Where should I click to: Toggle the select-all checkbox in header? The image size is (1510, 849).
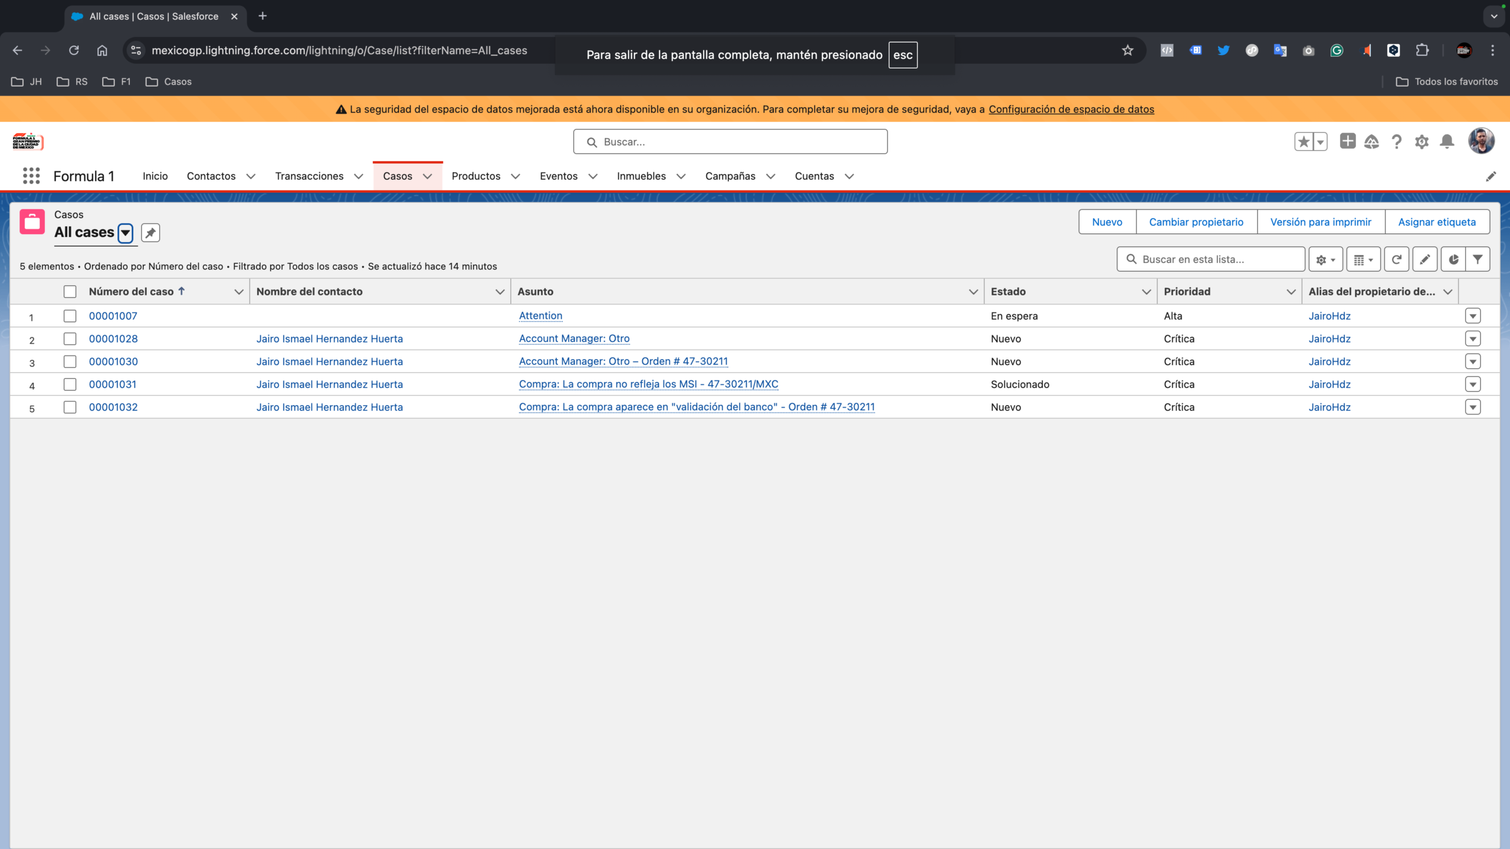[x=70, y=292]
